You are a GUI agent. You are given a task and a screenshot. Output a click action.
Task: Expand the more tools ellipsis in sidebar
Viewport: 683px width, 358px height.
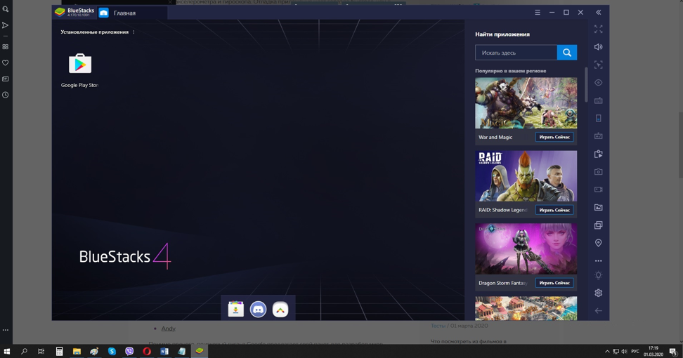click(x=598, y=260)
